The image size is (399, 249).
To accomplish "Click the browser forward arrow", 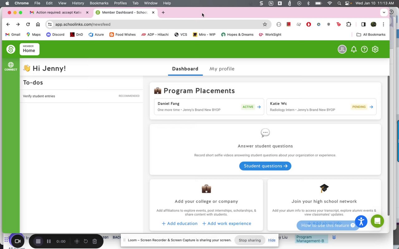I will pyautogui.click(x=18, y=24).
